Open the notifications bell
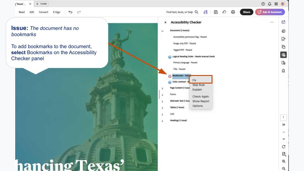 tap(269, 4)
